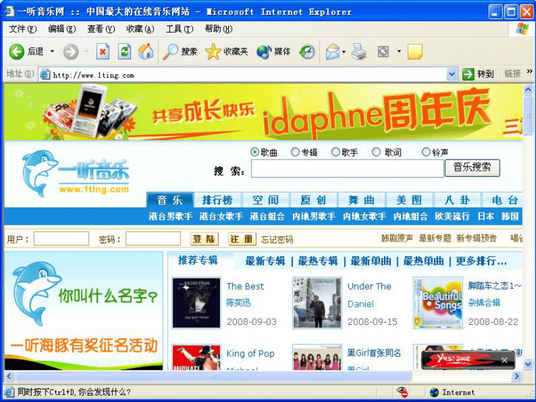Click the Back arrow toolbar icon
Viewport: 536px width, 402px height.
pos(16,52)
